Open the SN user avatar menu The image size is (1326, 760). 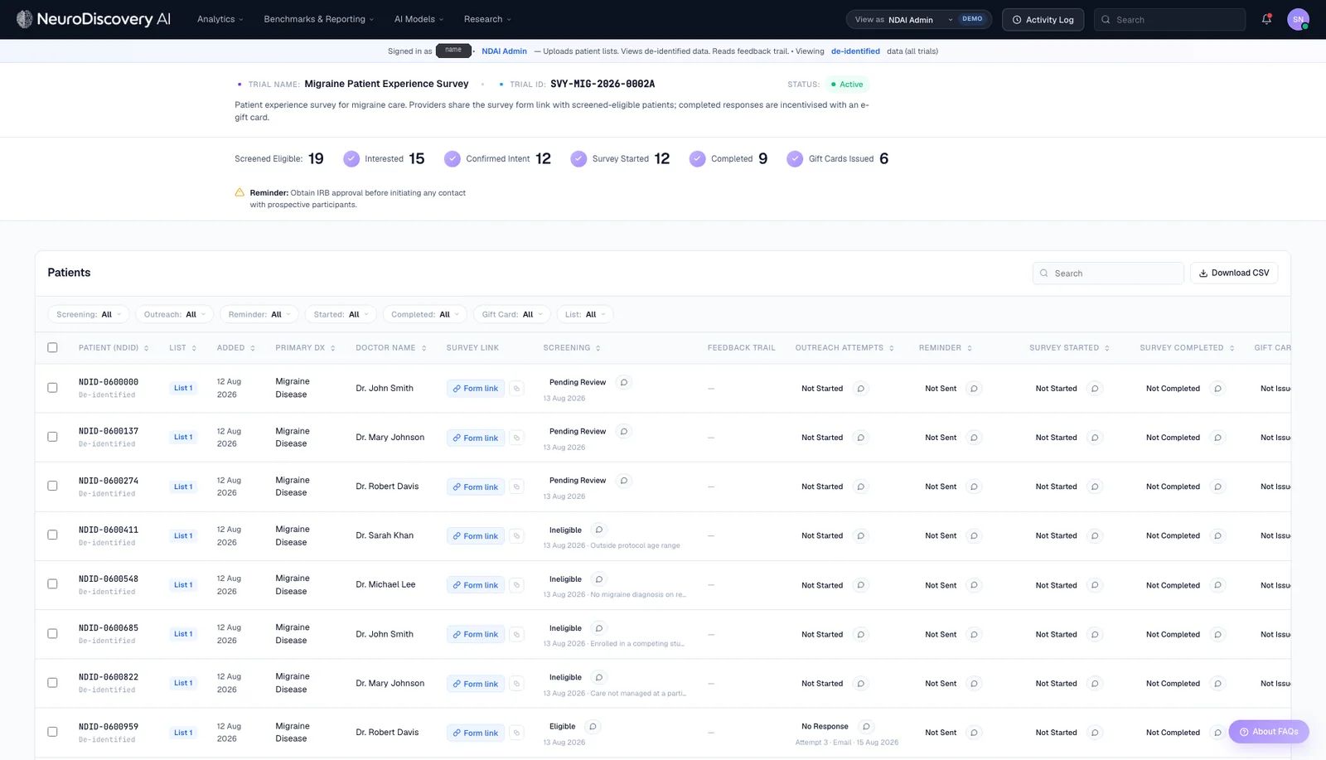pos(1298,19)
